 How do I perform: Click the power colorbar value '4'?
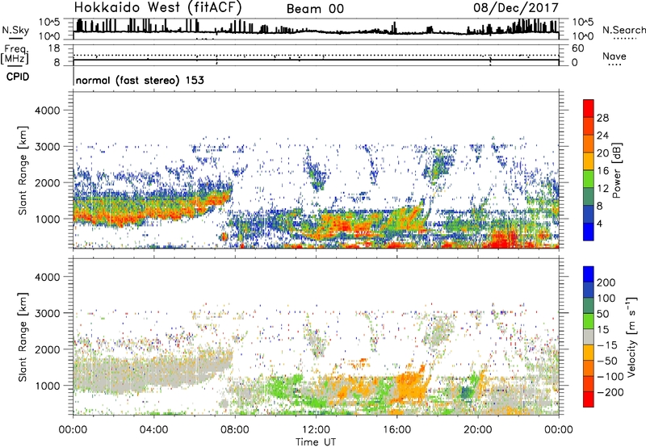point(599,223)
